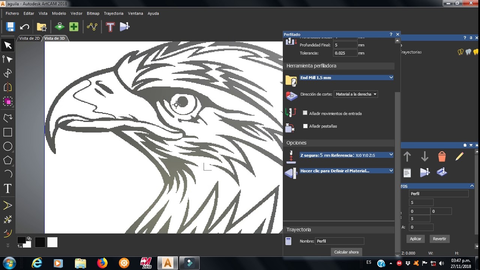
Task: Click Calcular ahora button
Action: [x=346, y=252]
